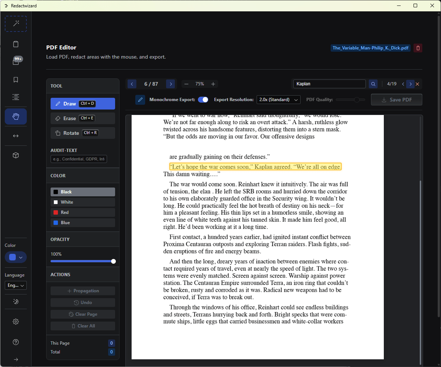The width and height of the screenshot is (441, 367).
Task: Click the Save PDF button
Action: coord(397,100)
